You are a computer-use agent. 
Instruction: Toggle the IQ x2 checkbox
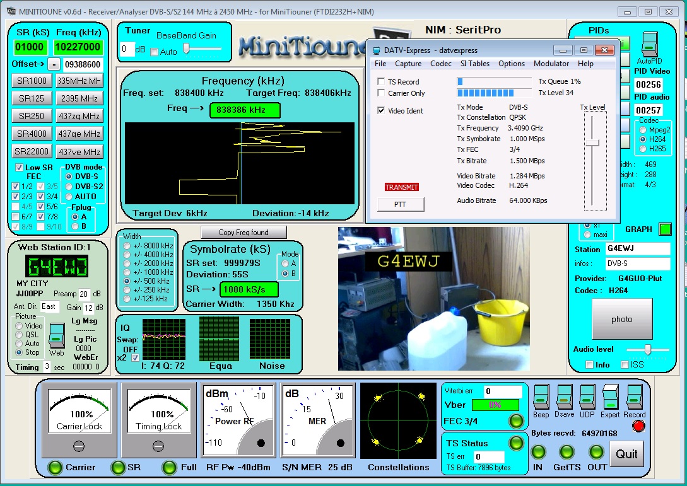135,357
